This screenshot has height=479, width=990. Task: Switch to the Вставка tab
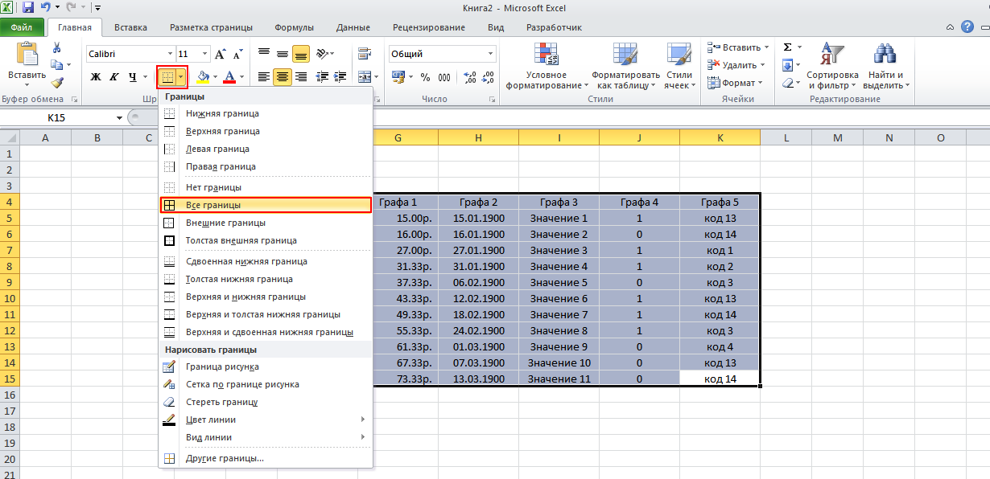(x=130, y=27)
